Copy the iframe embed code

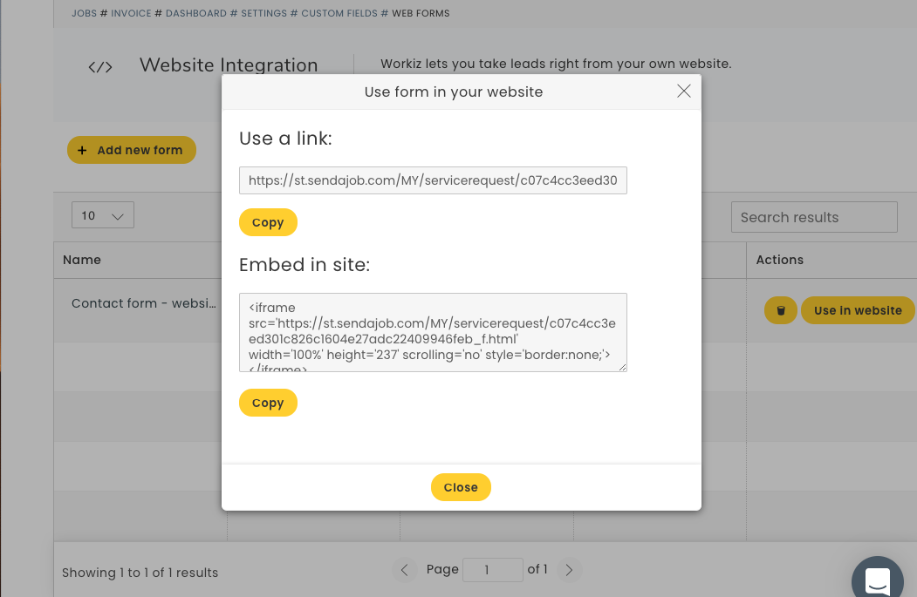coord(268,403)
